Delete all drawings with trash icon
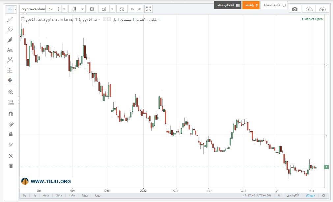The image size is (333, 202). [11, 166]
